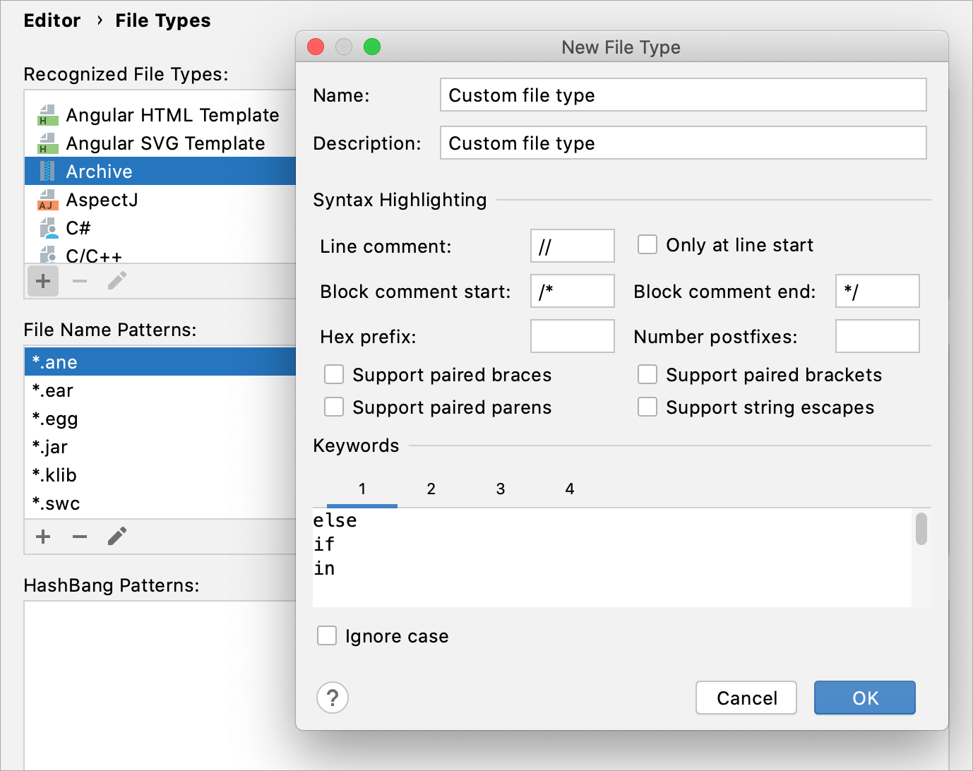The height and width of the screenshot is (771, 973).
Task: Remove the selected recognized file type
Action: click(80, 281)
